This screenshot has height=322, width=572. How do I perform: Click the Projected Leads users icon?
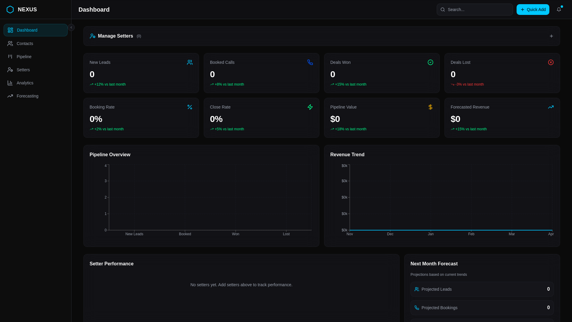417,289
